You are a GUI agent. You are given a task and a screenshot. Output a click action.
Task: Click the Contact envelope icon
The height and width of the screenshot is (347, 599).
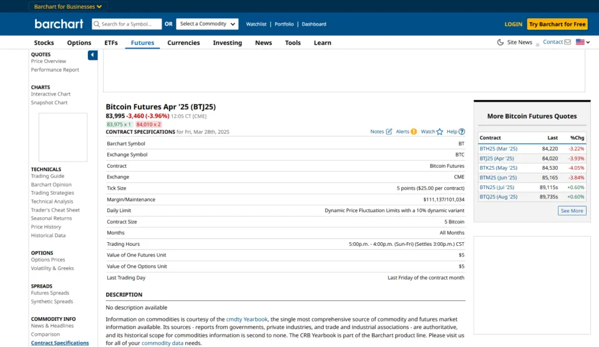tap(567, 42)
